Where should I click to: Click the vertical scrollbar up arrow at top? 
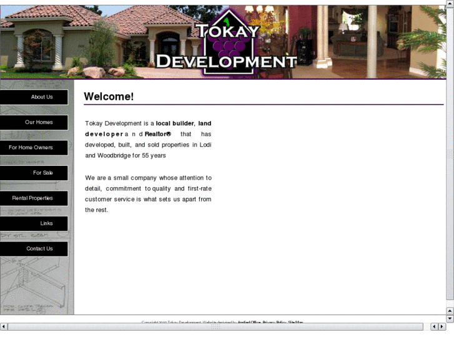coord(450,2)
